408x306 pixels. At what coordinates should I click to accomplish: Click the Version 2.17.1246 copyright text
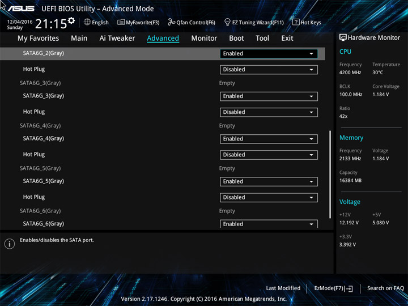204,299
